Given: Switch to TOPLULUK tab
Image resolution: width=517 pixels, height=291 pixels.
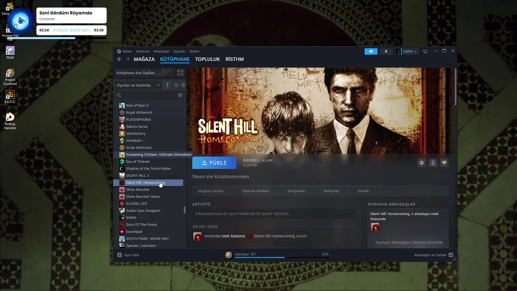Looking at the screenshot, I should click(208, 59).
